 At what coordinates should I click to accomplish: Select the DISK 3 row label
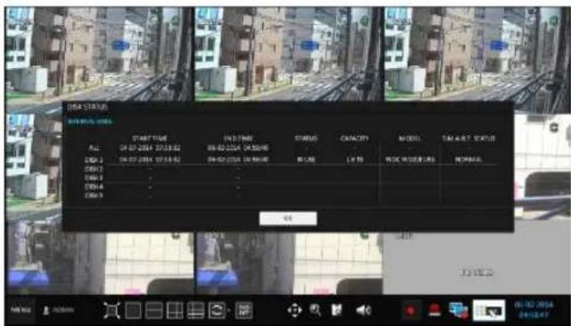[94, 178]
